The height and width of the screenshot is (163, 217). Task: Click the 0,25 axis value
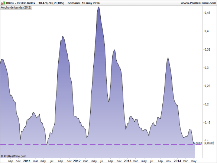pyautogui.click(x=207, y=86)
